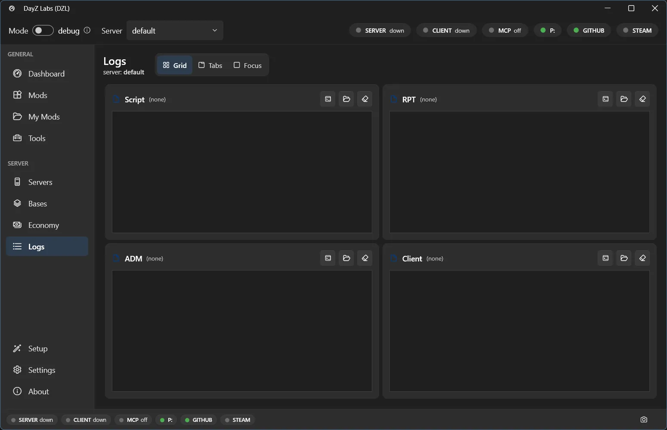The width and height of the screenshot is (667, 430).
Task: Open the Economy page
Action: pyautogui.click(x=47, y=225)
